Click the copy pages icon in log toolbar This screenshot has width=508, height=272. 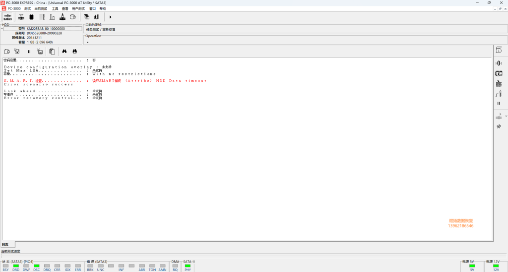[52, 52]
